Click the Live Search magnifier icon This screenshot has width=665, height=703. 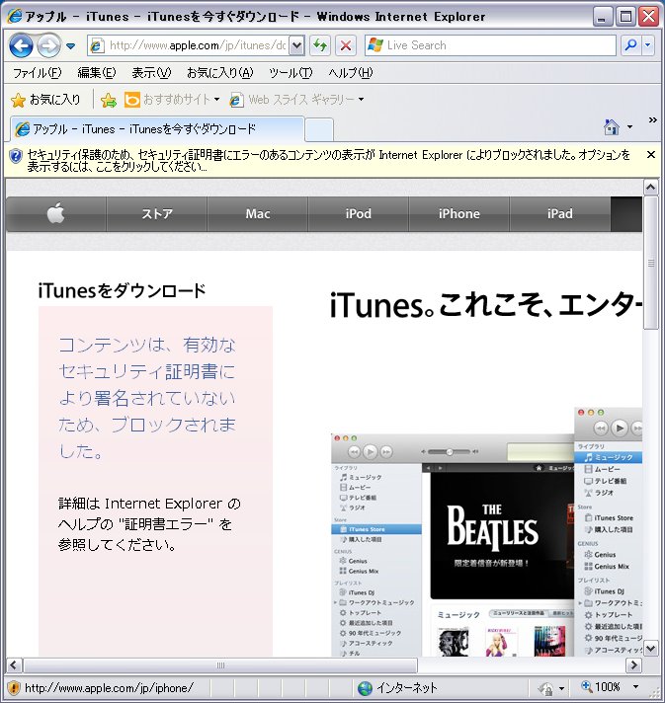pos(630,45)
